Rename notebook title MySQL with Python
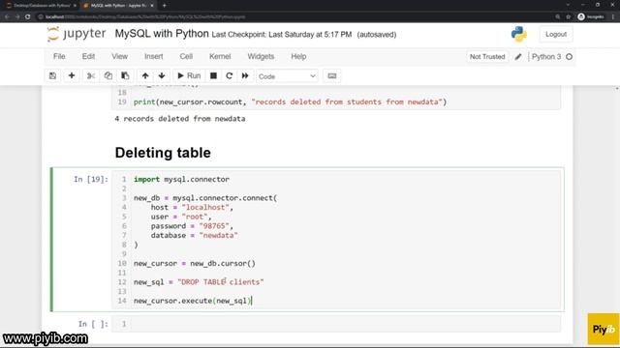Screen dimensions: 620x348 tap(162, 34)
